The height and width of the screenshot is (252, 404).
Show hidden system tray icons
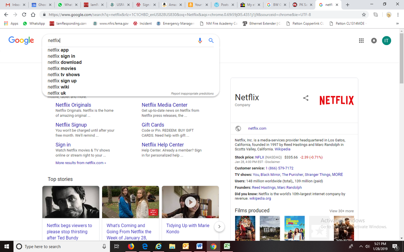coord(361,247)
